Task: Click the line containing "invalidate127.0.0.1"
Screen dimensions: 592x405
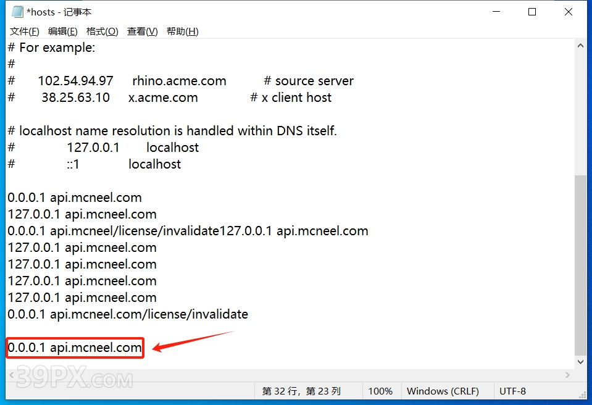Action: [188, 231]
